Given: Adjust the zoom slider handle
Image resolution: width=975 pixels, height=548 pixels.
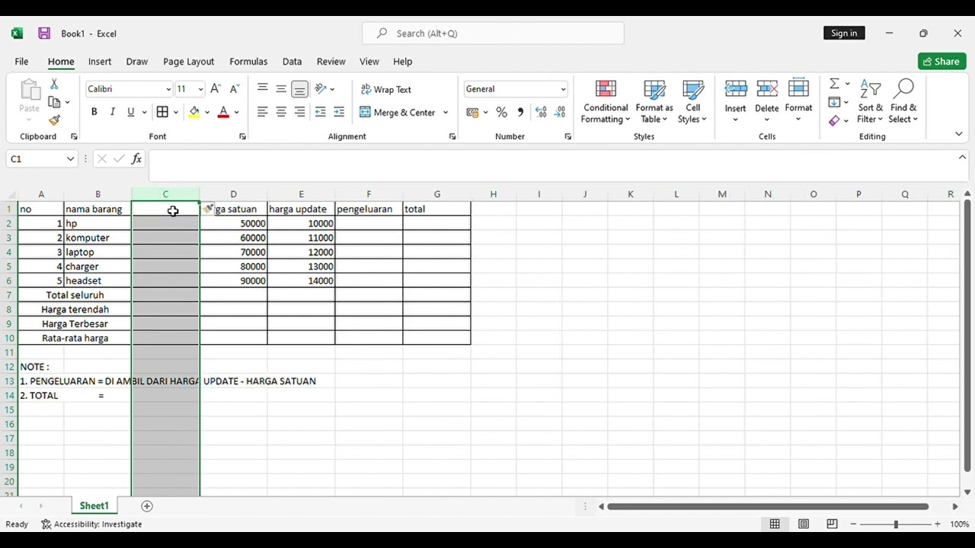Looking at the screenshot, I should (x=896, y=524).
